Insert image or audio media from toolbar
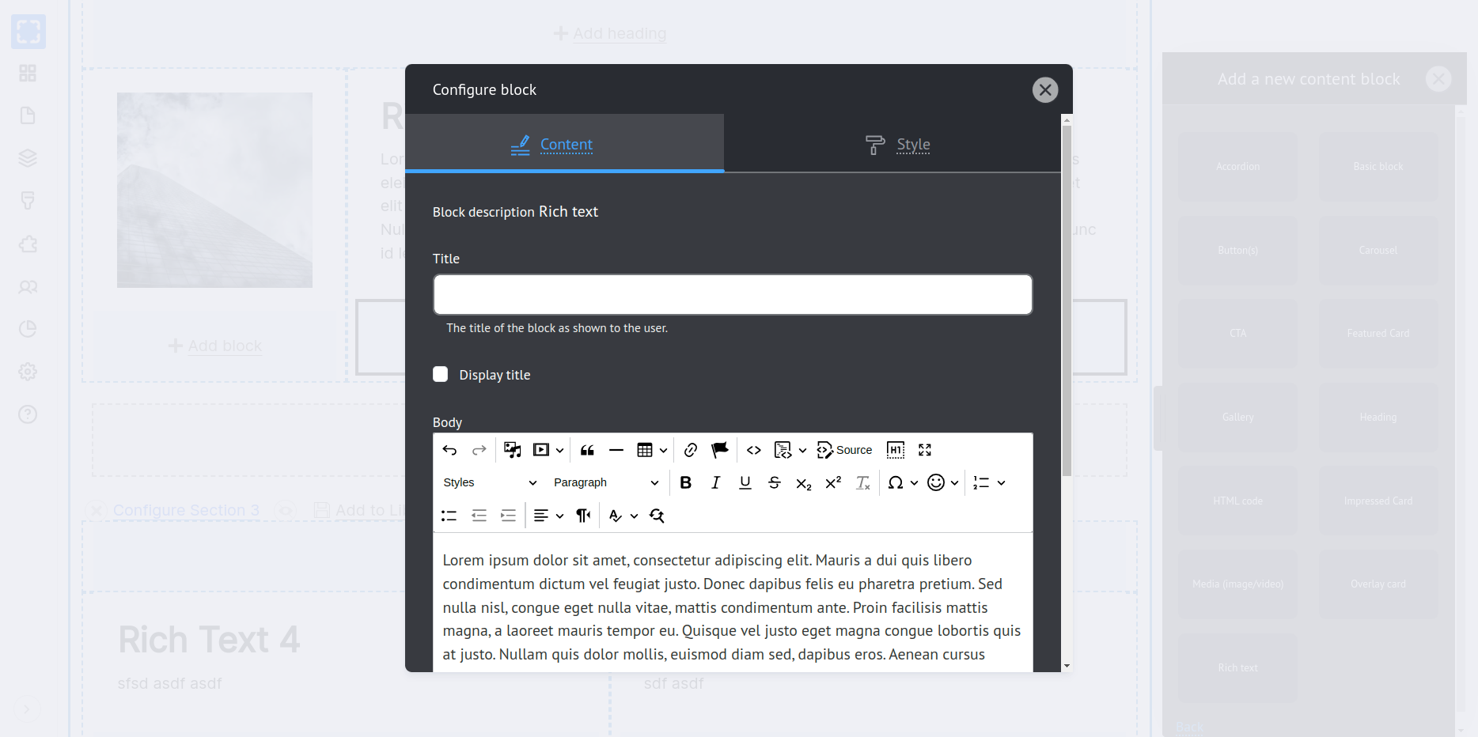Screen dimensions: 1478x737 pos(513,450)
